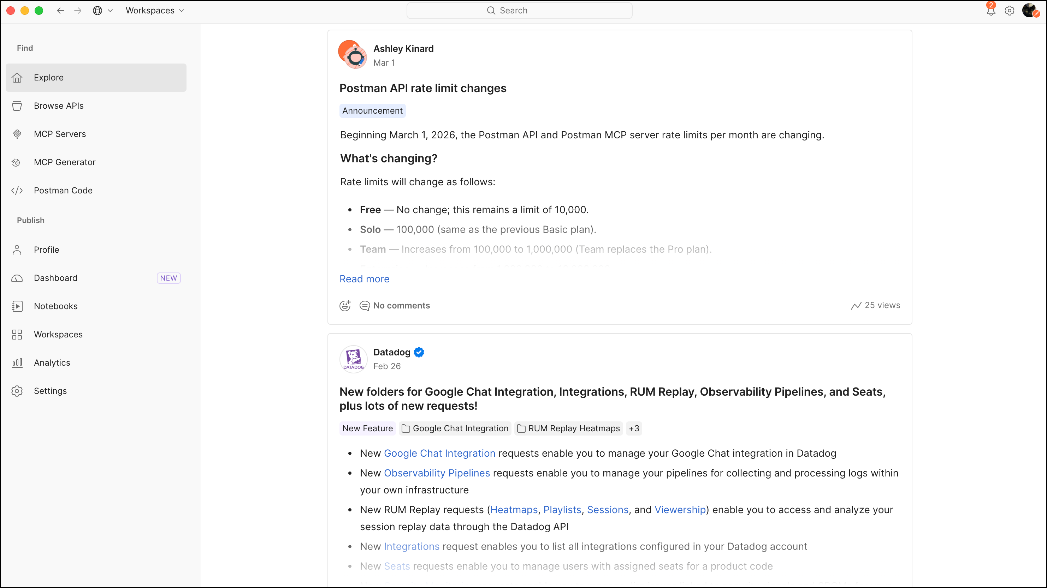Open the Datadog avatar logo

(354, 359)
